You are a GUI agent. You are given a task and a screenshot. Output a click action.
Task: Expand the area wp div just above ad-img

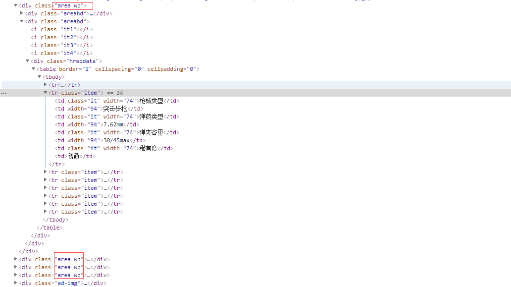tap(15, 275)
